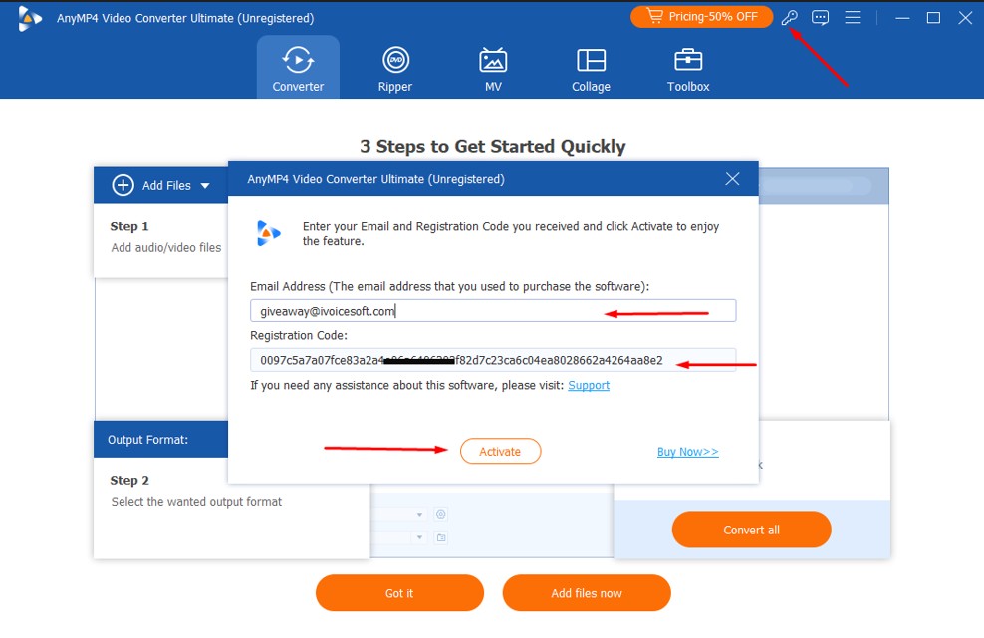This screenshot has width=984, height=638.
Task: Switch to another app via taskbar area
Action: click(x=902, y=17)
